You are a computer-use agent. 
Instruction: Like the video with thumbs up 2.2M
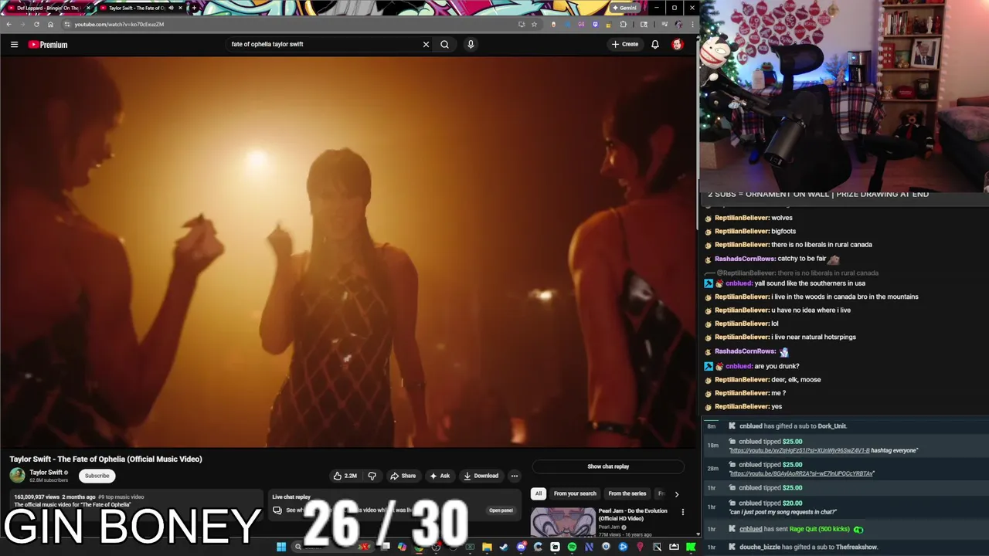(x=345, y=476)
